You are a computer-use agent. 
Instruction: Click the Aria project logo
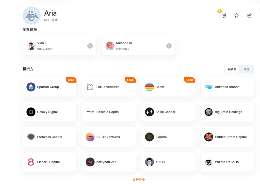tap(32, 16)
